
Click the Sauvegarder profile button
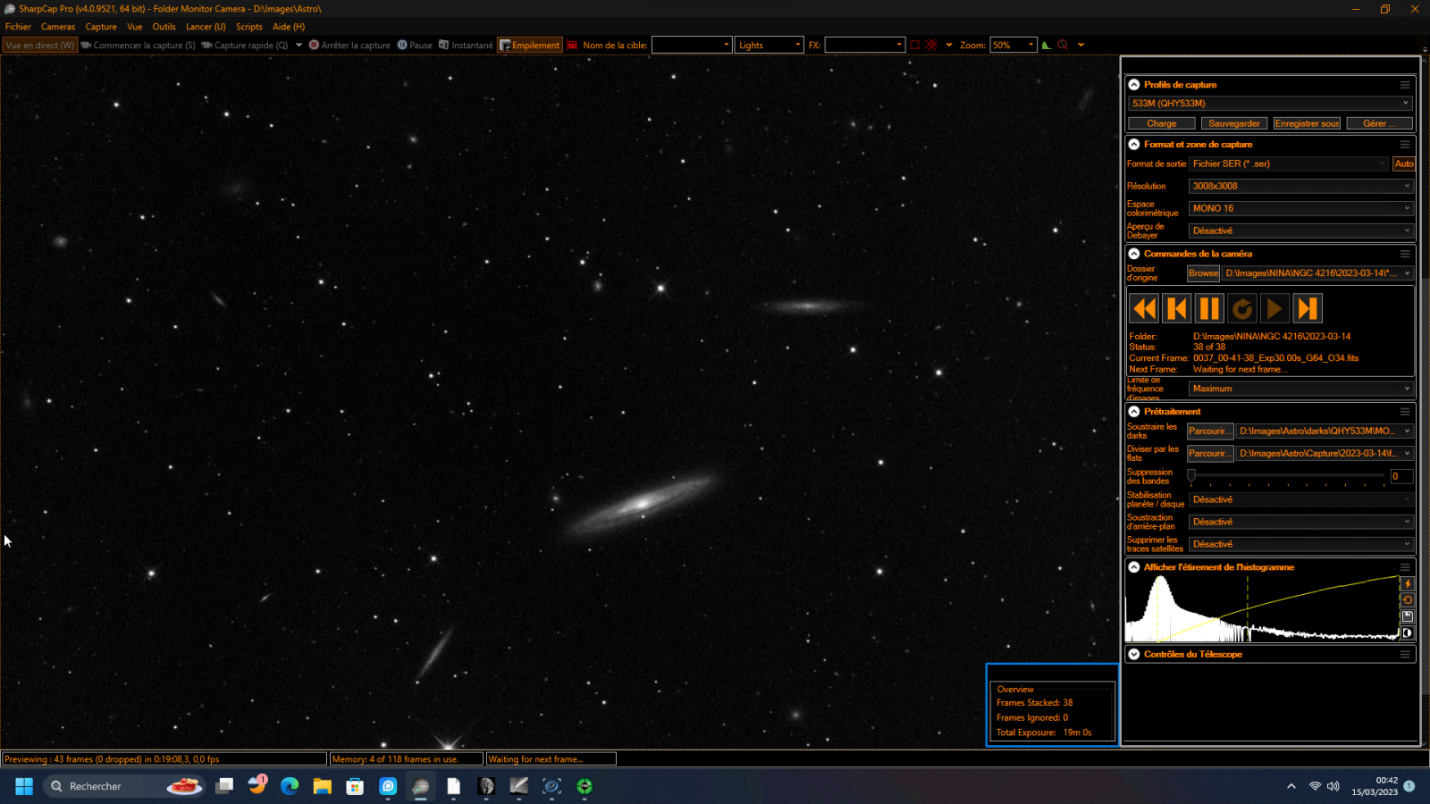(x=1234, y=123)
